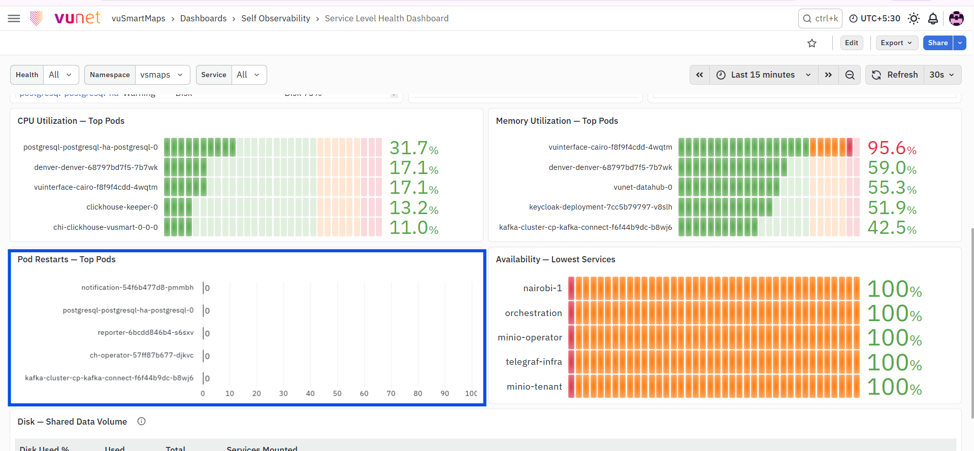Open the Service filter dropdown

point(249,75)
